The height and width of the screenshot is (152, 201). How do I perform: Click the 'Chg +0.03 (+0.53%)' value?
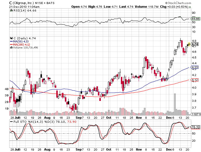click(x=174, y=7)
